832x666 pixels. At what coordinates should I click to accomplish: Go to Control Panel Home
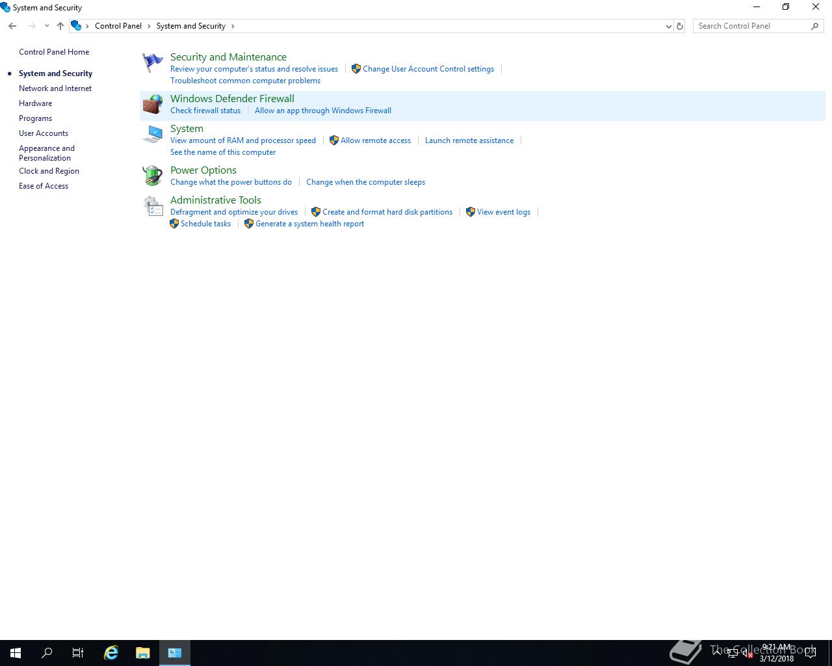(x=54, y=52)
